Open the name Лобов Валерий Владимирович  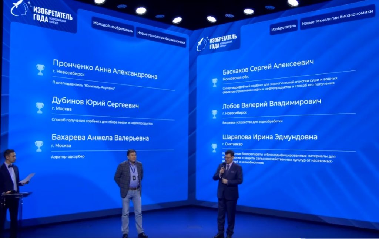point(272,103)
